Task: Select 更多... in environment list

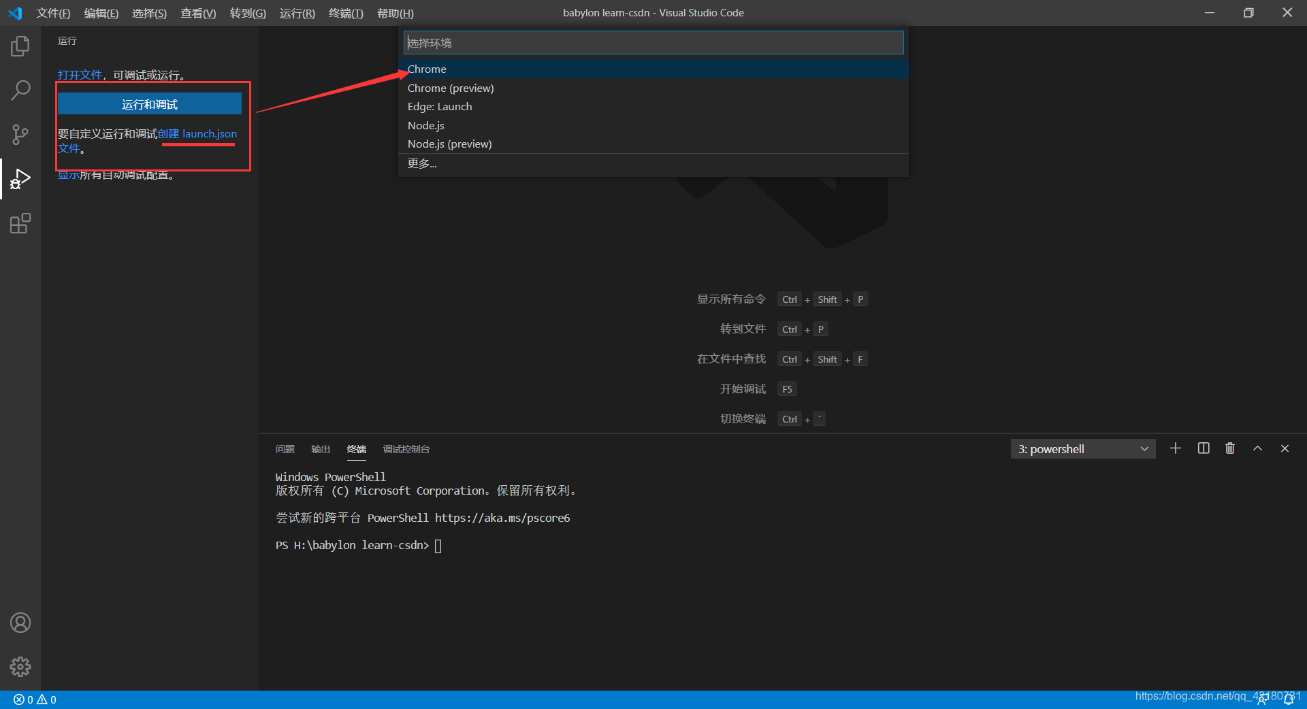Action: (653, 163)
